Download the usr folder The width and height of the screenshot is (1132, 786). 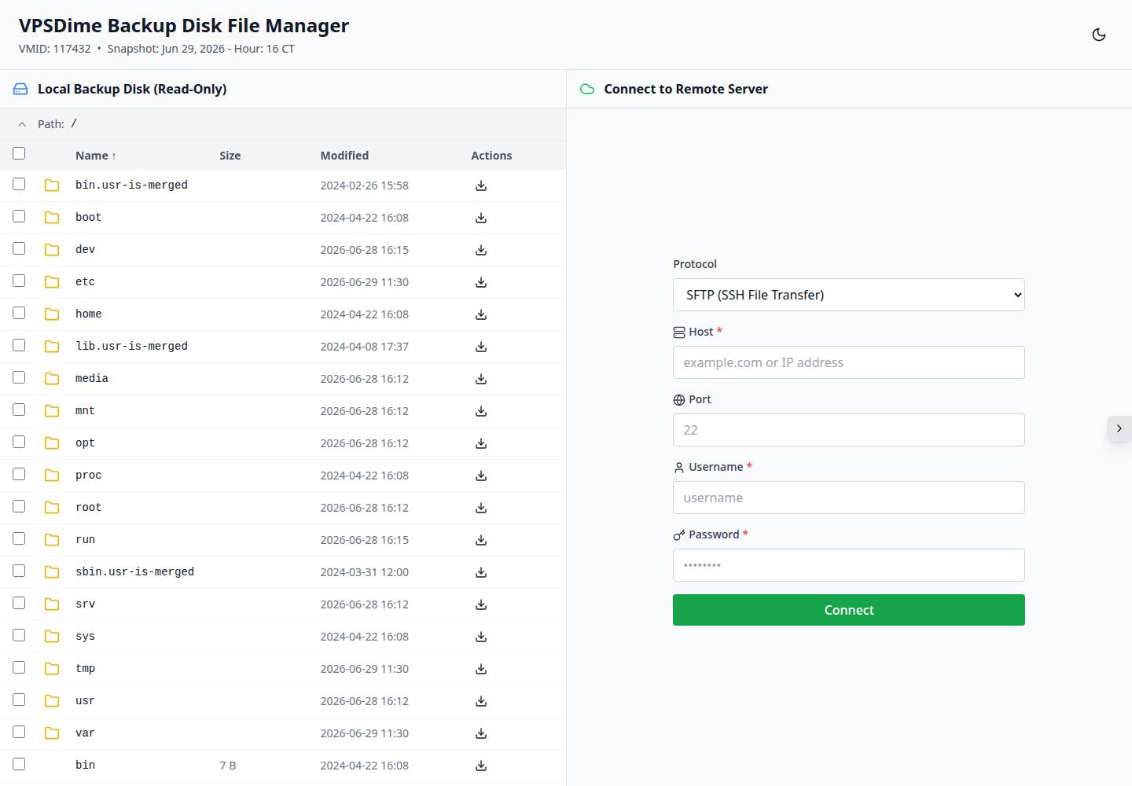pyautogui.click(x=481, y=701)
